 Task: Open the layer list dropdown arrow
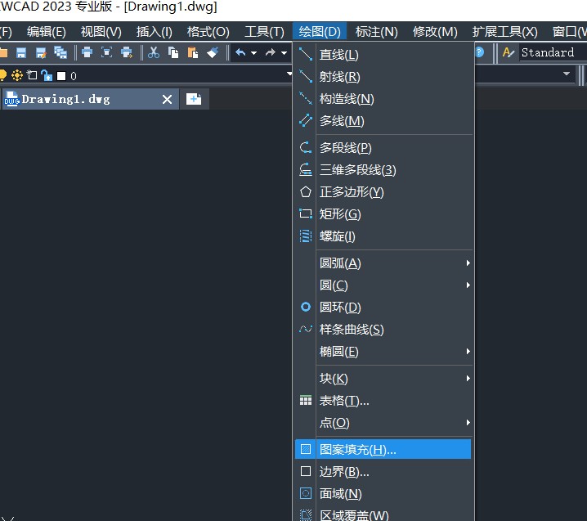tap(289, 74)
